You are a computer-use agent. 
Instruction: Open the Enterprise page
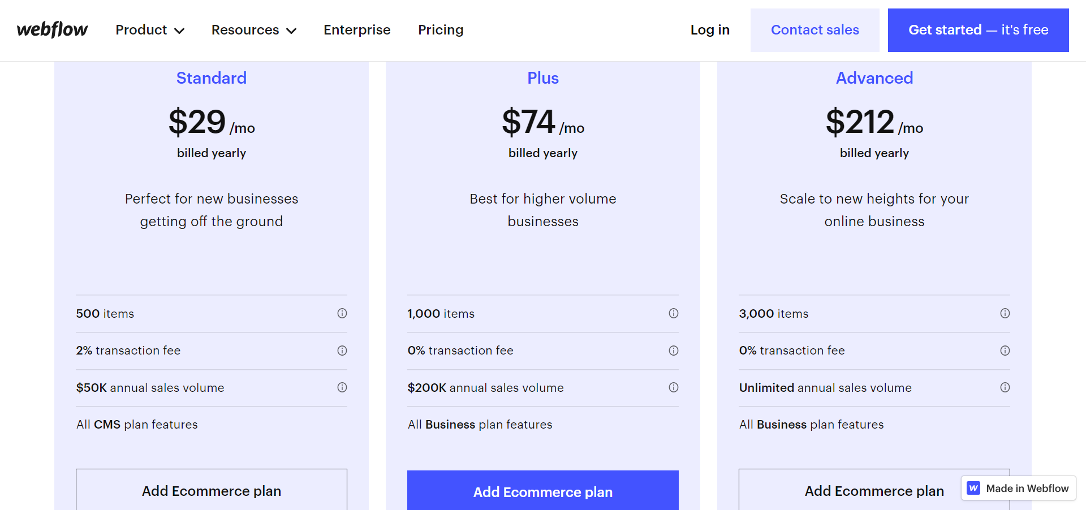[x=357, y=30]
